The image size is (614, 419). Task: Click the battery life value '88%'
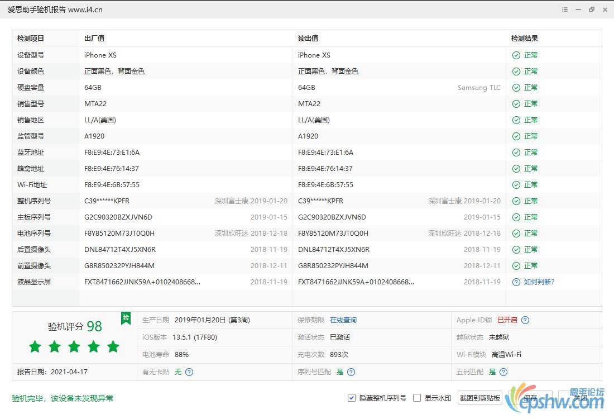point(182,354)
